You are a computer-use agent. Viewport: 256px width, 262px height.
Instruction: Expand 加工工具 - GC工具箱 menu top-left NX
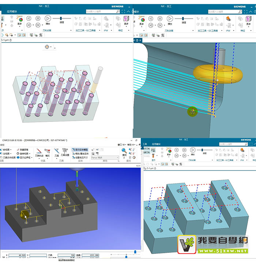tap(99, 30)
